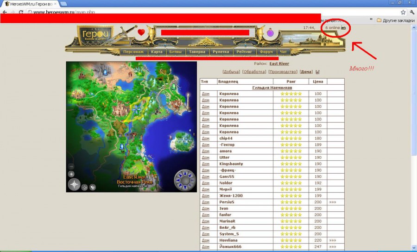Click the Герои game logo
The height and width of the screenshot is (252, 417).
coord(93,35)
